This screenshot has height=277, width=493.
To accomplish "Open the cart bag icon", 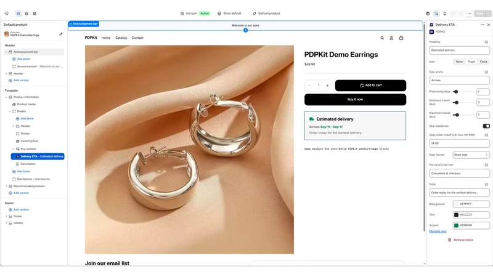I will tap(401, 38).
